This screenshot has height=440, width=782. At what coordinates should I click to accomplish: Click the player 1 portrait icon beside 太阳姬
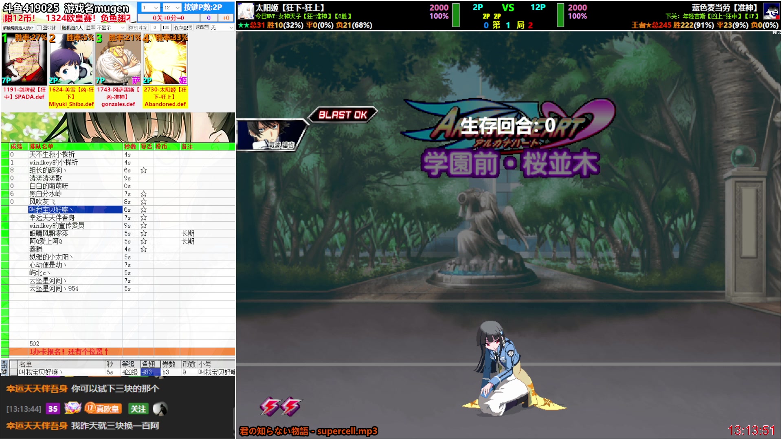point(246,11)
